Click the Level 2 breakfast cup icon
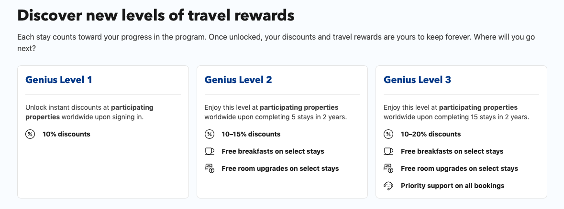564x209 pixels. [x=209, y=151]
